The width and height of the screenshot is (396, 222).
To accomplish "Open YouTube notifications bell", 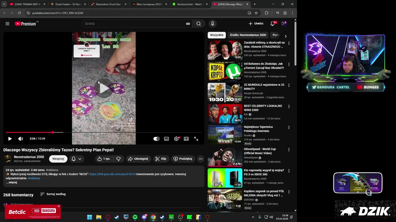I will click(x=273, y=24).
